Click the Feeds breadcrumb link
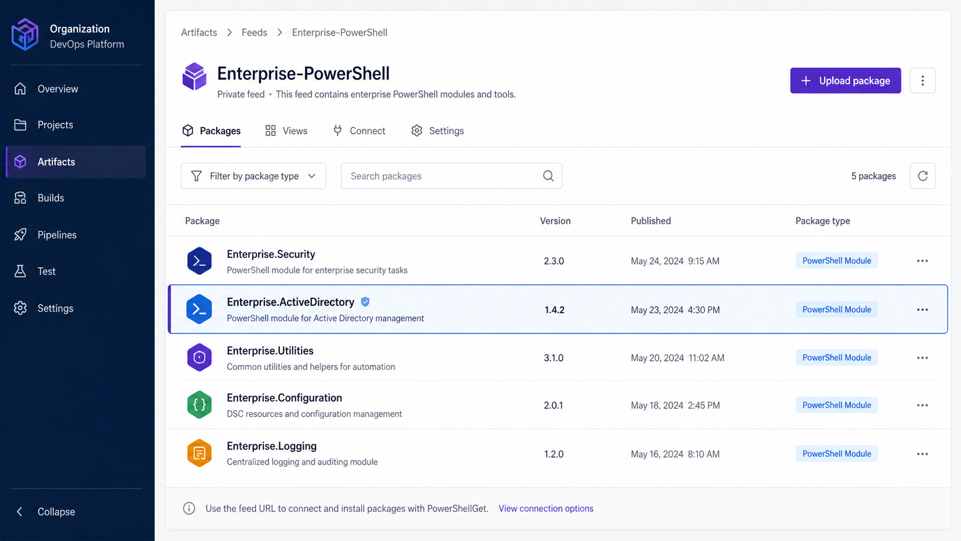Viewport: 961px width, 541px height. pos(254,33)
